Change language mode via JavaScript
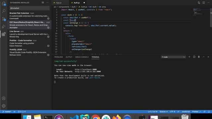Screen dimensions: 212x119 pyautogui.click(x=185, y=112)
